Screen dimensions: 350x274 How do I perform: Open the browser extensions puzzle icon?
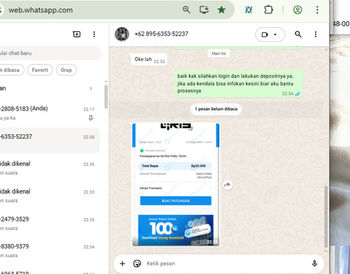coord(268,10)
